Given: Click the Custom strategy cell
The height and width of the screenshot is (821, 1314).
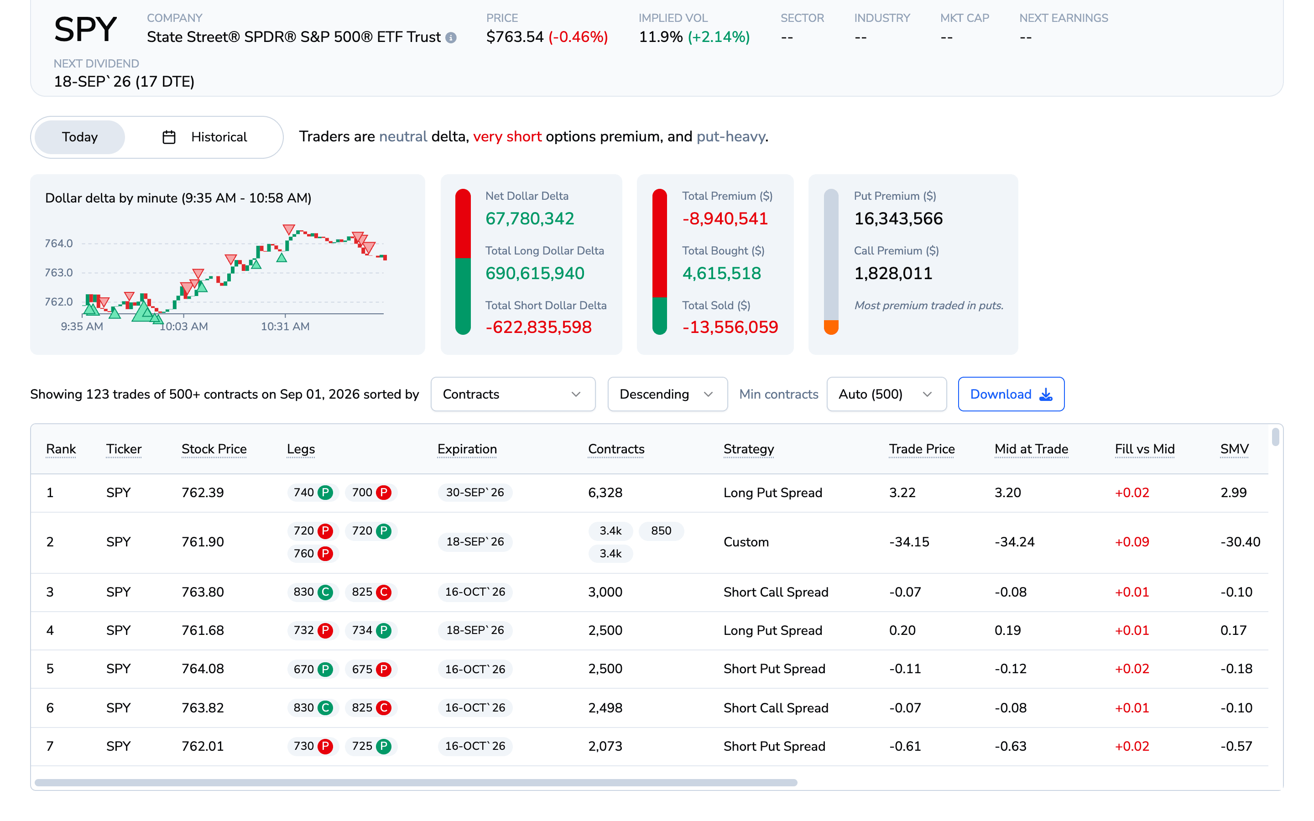Looking at the screenshot, I should tap(746, 542).
